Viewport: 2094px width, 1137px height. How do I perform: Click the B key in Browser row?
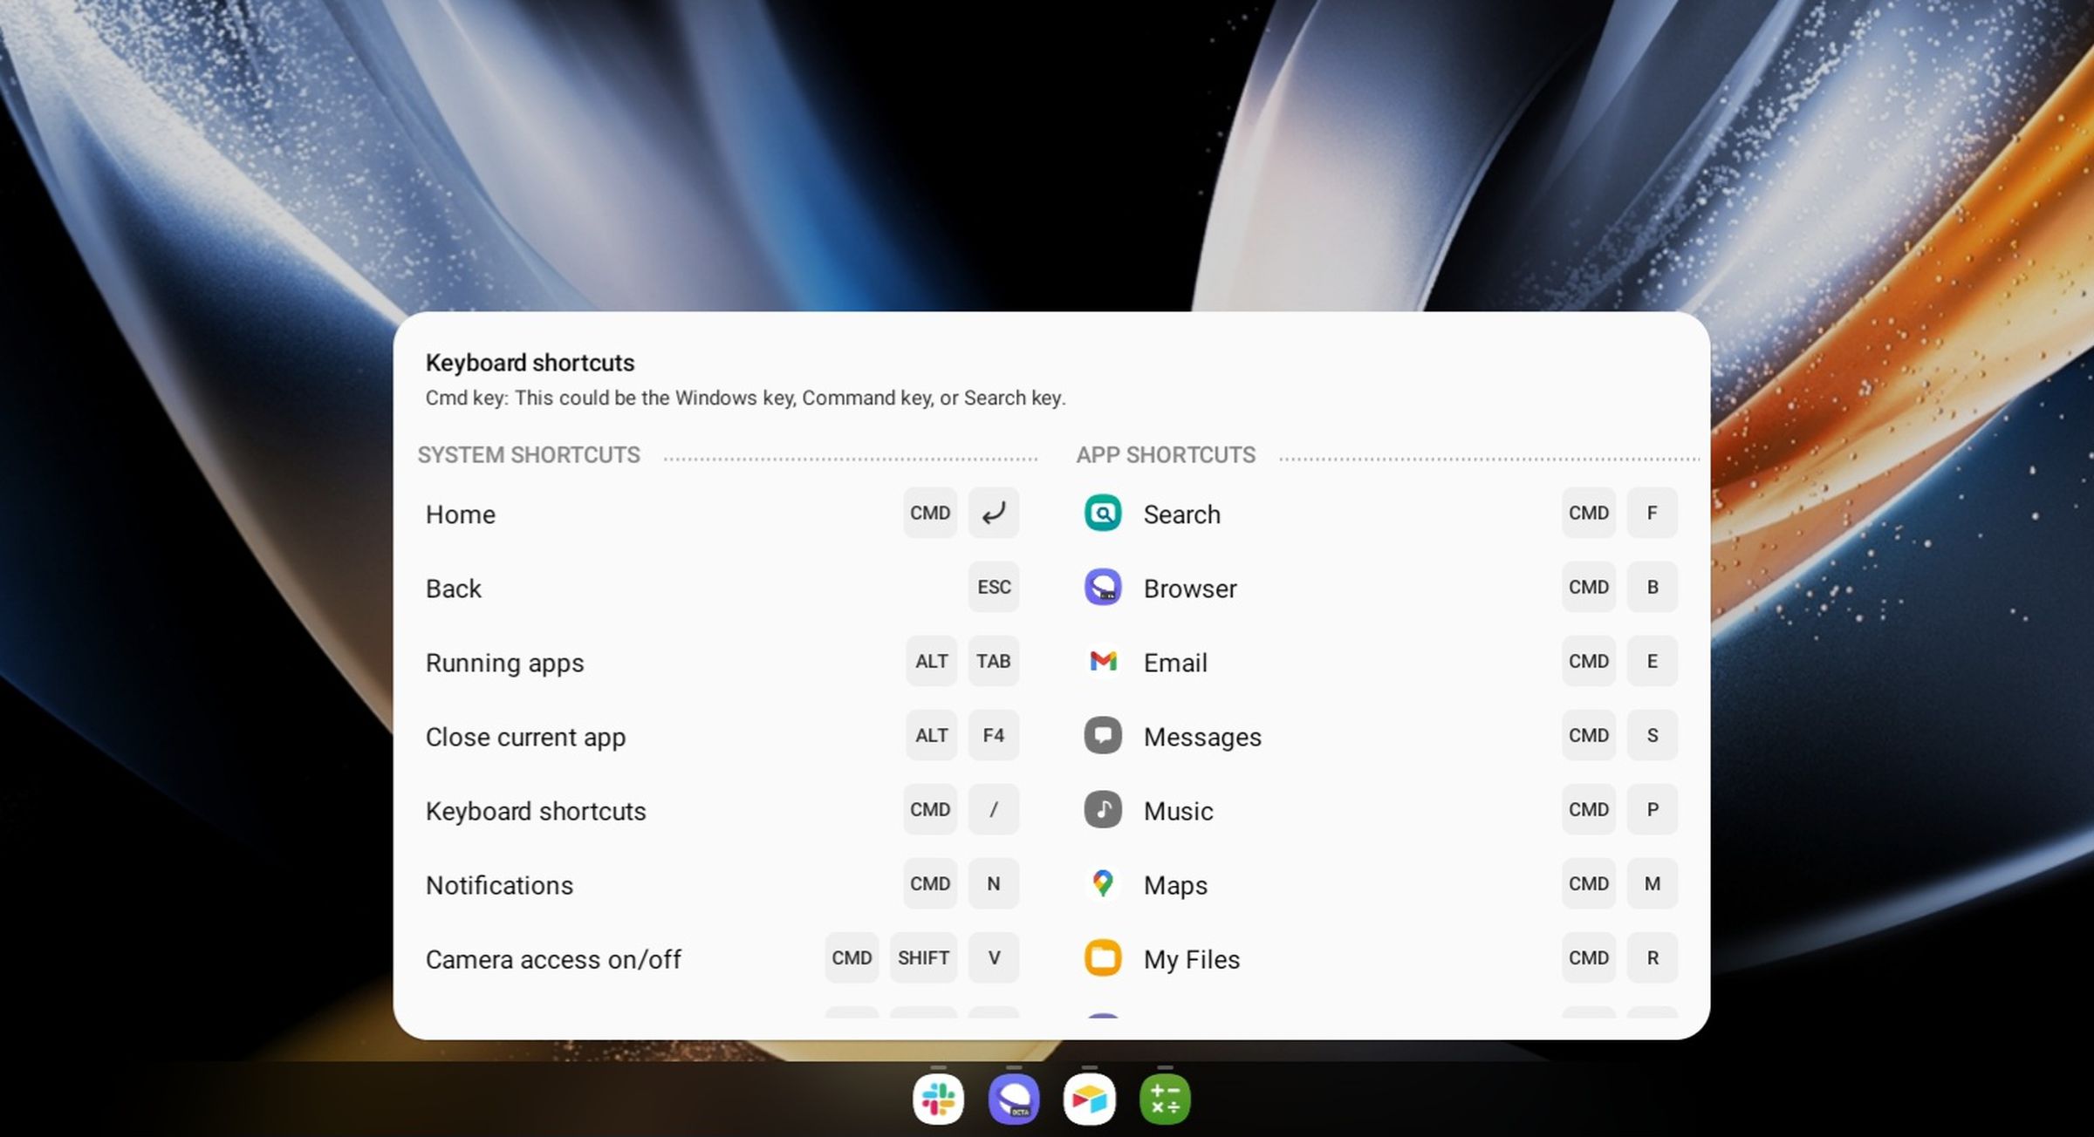pyautogui.click(x=1653, y=587)
